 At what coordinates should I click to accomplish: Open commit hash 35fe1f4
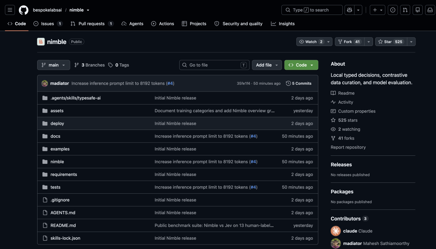(243, 84)
